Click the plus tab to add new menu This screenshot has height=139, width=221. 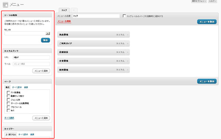coord(74,10)
